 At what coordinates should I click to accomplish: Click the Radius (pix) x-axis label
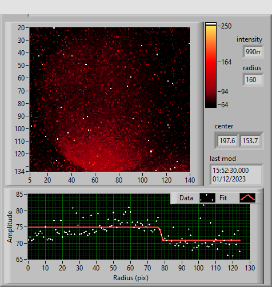[131, 278]
